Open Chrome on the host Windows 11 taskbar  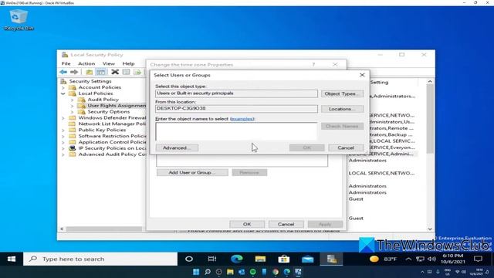276,272
